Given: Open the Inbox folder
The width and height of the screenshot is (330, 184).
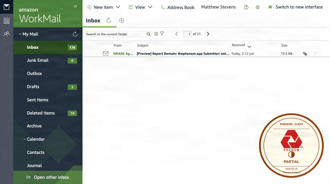Looking at the screenshot, I should point(47,47).
